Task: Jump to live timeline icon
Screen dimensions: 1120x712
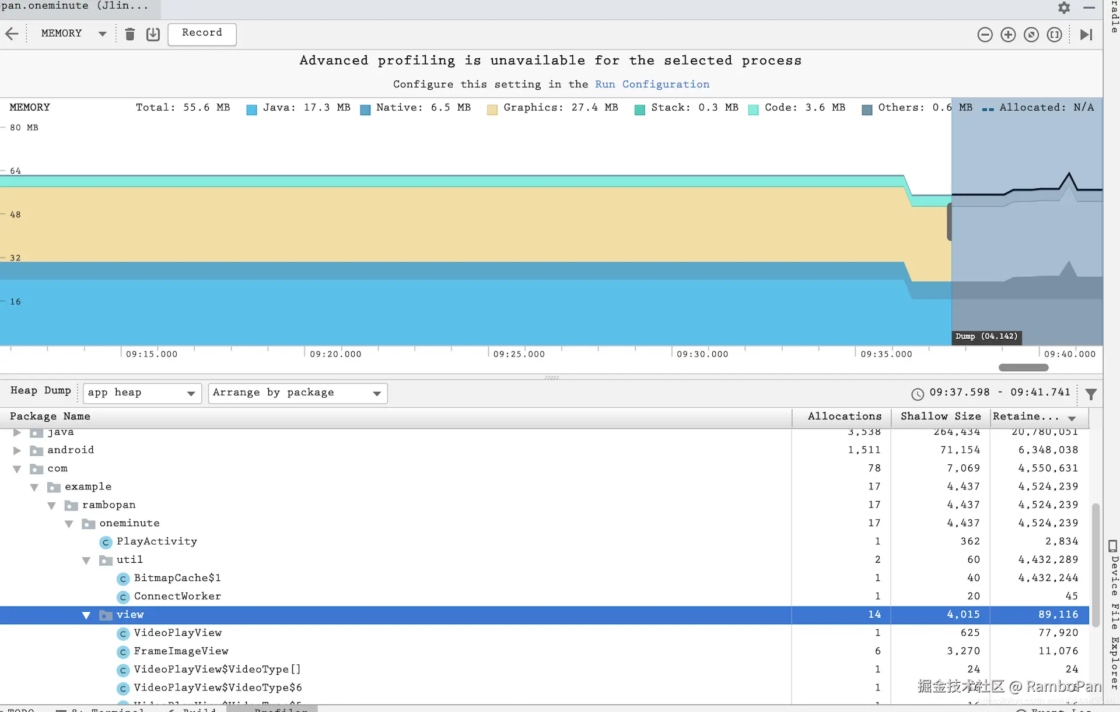Action: pos(1086,35)
